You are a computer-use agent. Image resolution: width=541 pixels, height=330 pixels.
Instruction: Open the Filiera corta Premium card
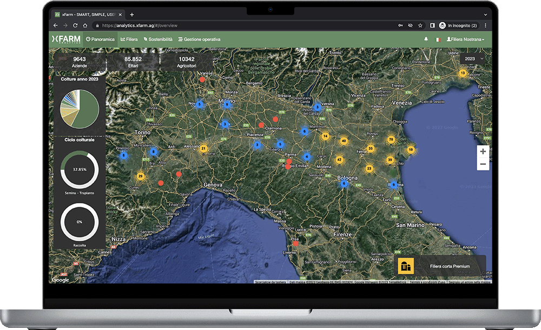(440, 266)
